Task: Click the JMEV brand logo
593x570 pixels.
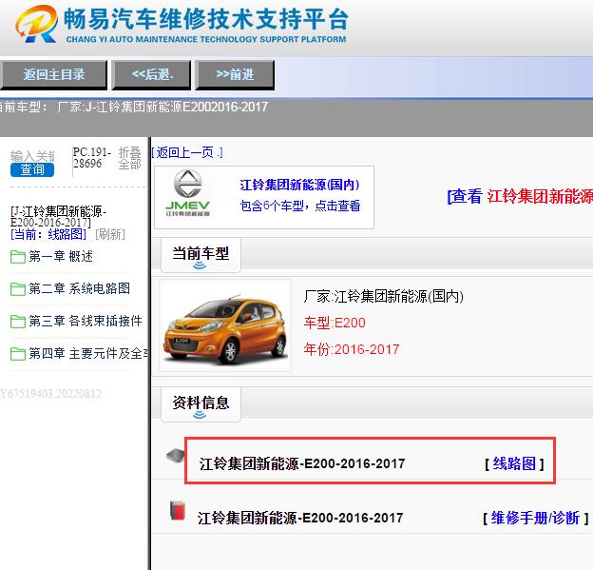Action: tap(188, 193)
